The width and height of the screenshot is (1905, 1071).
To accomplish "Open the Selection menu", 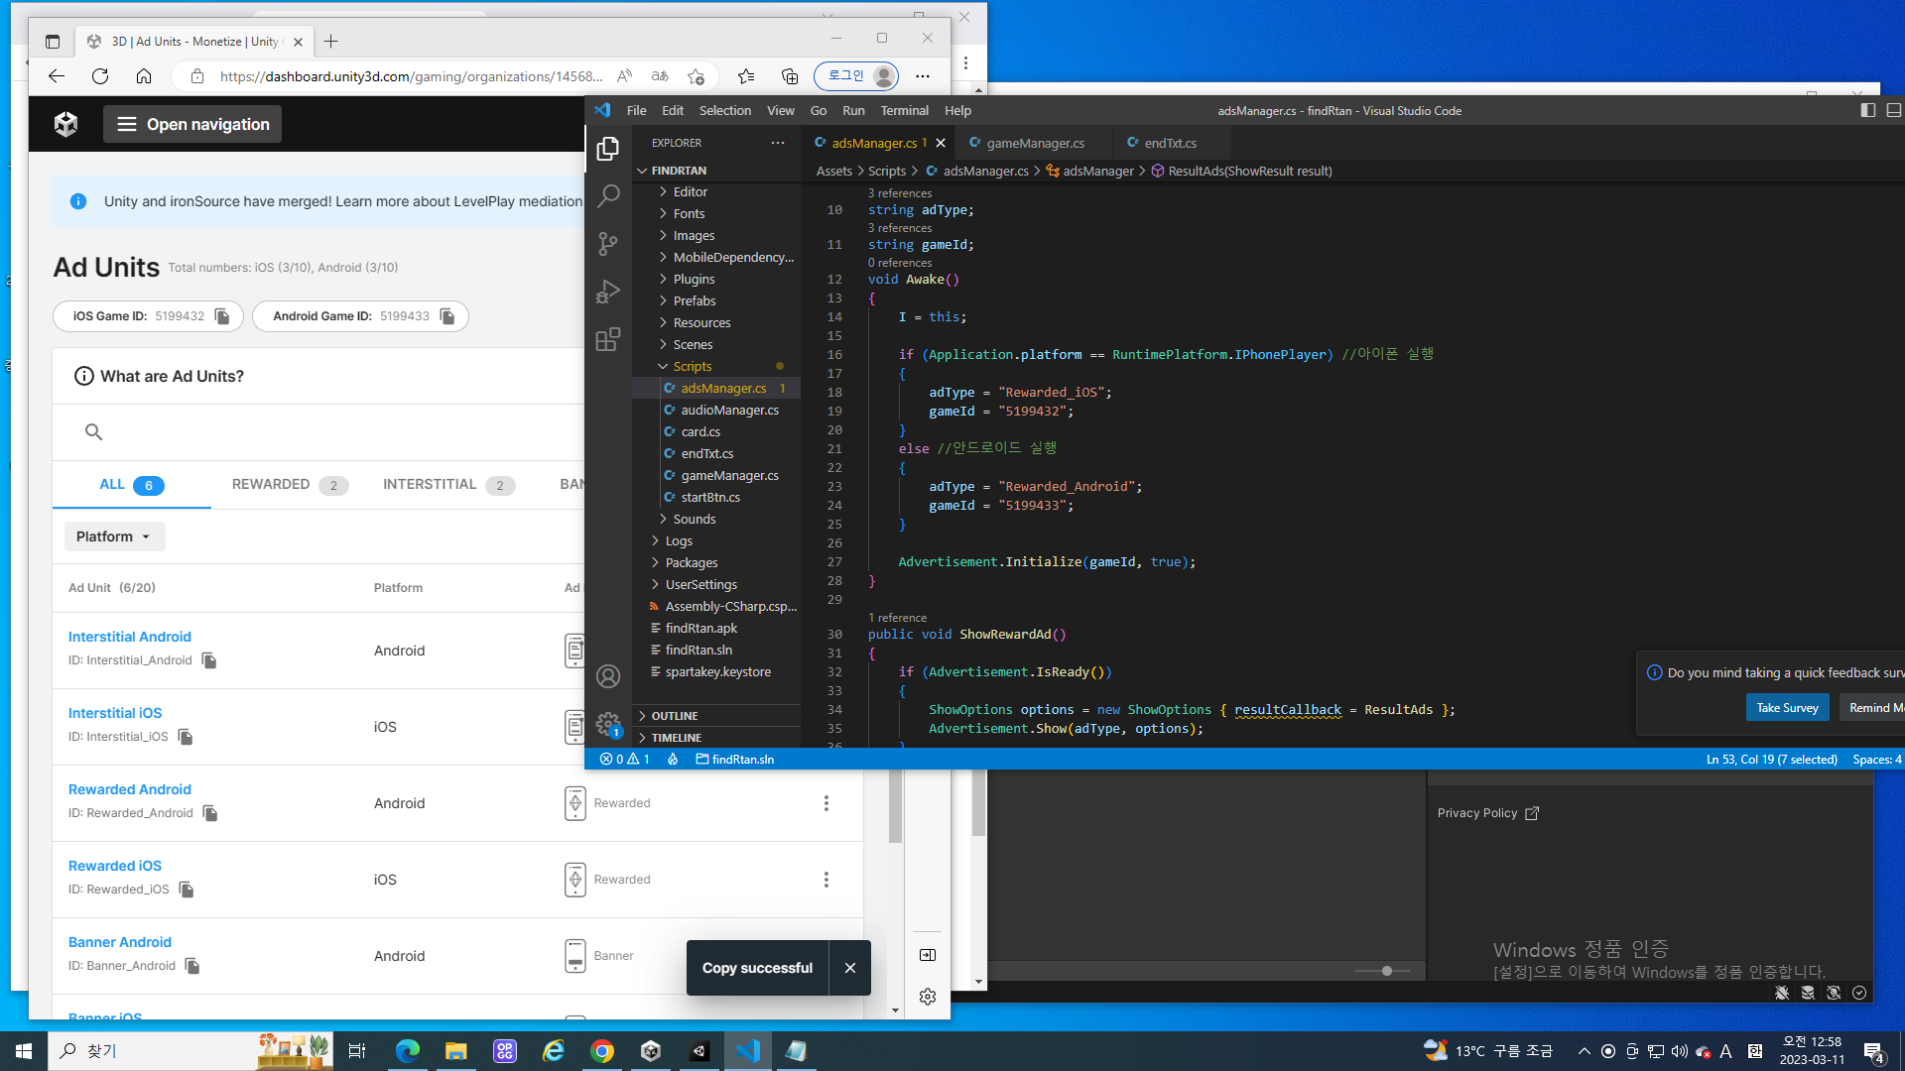I will click(725, 111).
